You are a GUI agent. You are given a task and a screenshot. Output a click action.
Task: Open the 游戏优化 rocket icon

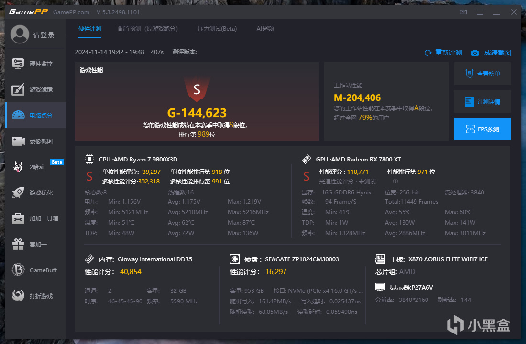[x=18, y=193]
